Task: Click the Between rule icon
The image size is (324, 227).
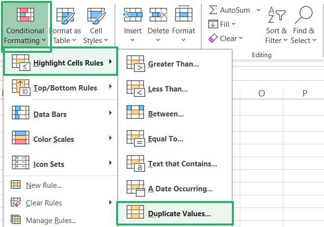Action: [x=135, y=112]
